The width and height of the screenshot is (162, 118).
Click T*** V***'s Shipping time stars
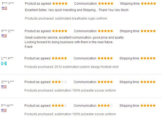148,4
